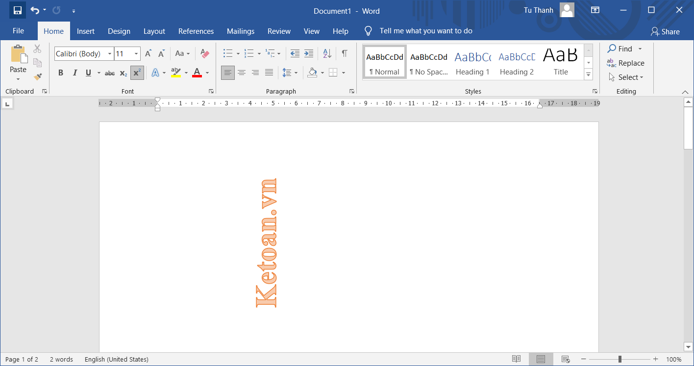The width and height of the screenshot is (694, 366).
Task: Click the Clear All Formatting eraser icon
Action: (205, 54)
